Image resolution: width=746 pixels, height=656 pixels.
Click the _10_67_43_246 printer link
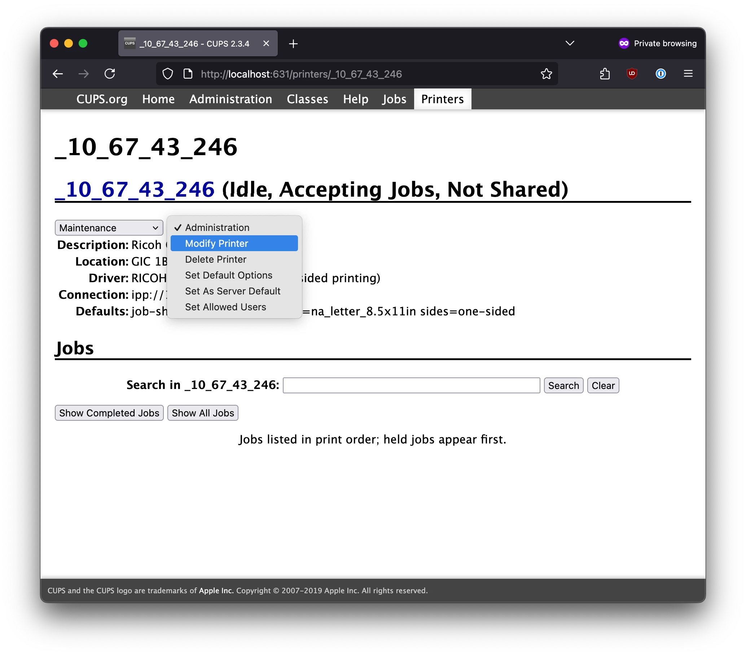135,190
